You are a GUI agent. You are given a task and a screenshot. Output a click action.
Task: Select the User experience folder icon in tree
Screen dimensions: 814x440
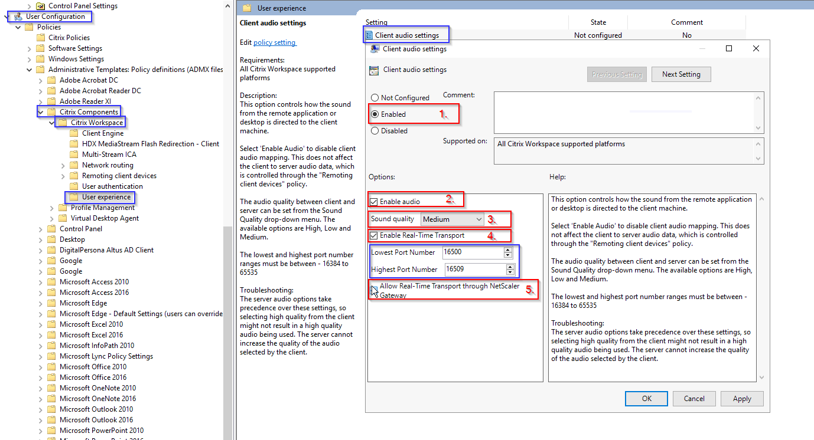[x=74, y=197]
